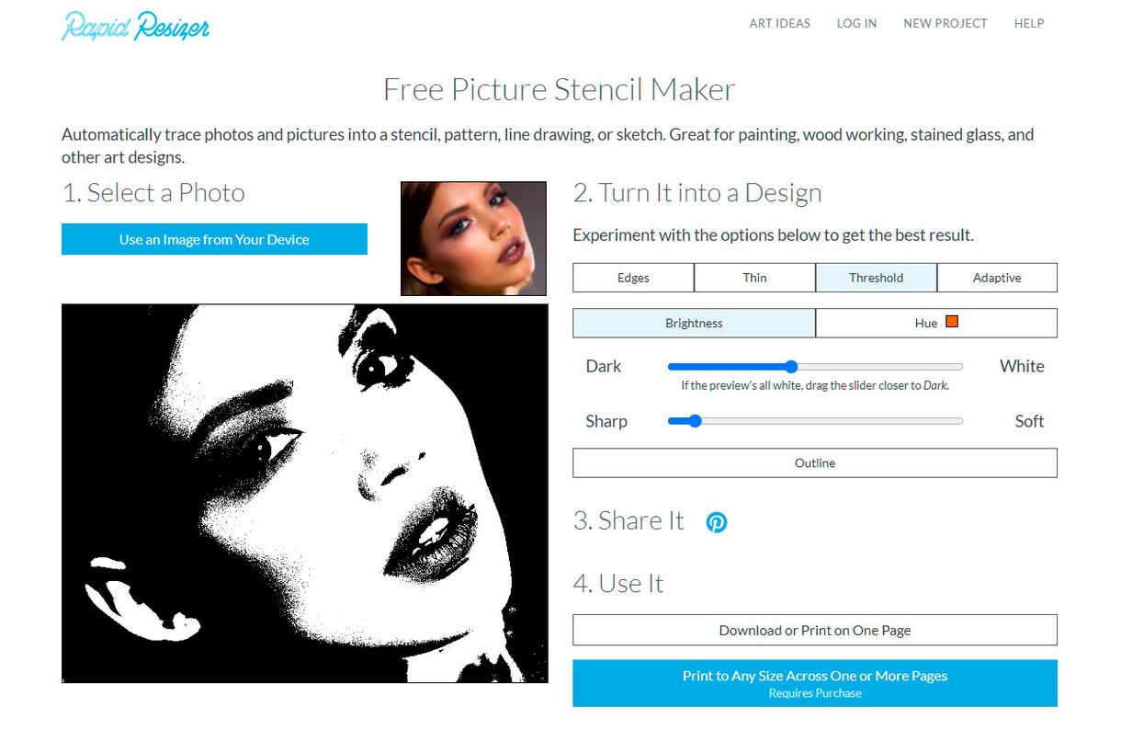Viewport: 1121px width, 730px height.
Task: Click Use an Image from Your Device
Action: pos(214,239)
